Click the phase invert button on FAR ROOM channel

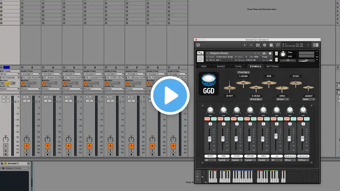coord(303,124)
